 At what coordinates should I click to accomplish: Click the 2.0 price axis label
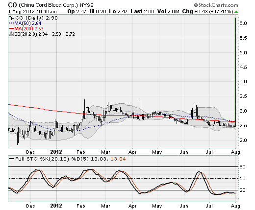coord(243,140)
